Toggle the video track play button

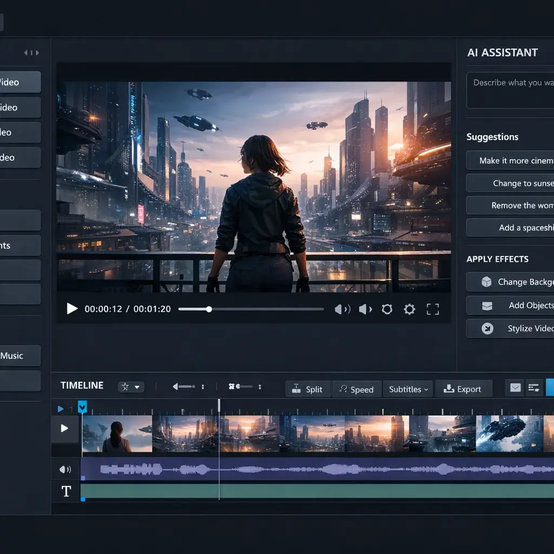pyautogui.click(x=65, y=428)
